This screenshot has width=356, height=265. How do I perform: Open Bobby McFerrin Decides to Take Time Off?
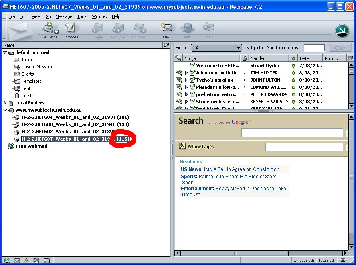pyautogui.click(x=233, y=191)
